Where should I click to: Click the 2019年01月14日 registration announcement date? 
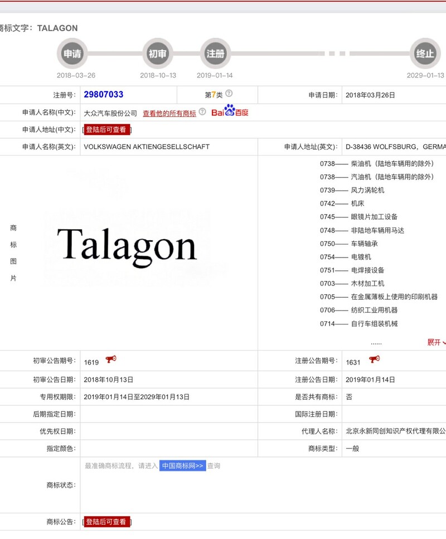[370, 380]
